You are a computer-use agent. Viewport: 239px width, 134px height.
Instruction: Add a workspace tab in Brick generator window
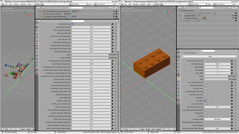coord(162,4)
